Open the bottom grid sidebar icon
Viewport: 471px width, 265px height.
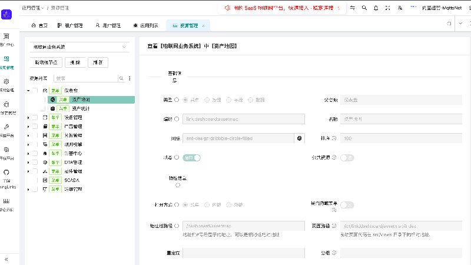pos(6,201)
